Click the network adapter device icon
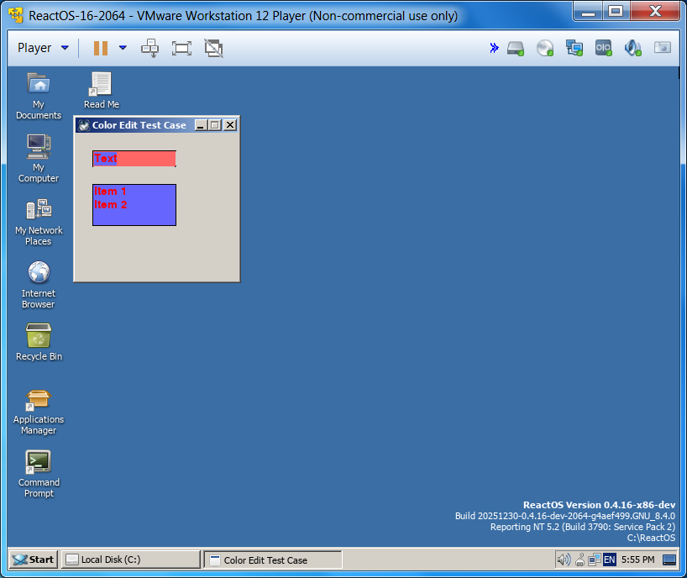This screenshot has width=687, height=578. click(x=574, y=48)
